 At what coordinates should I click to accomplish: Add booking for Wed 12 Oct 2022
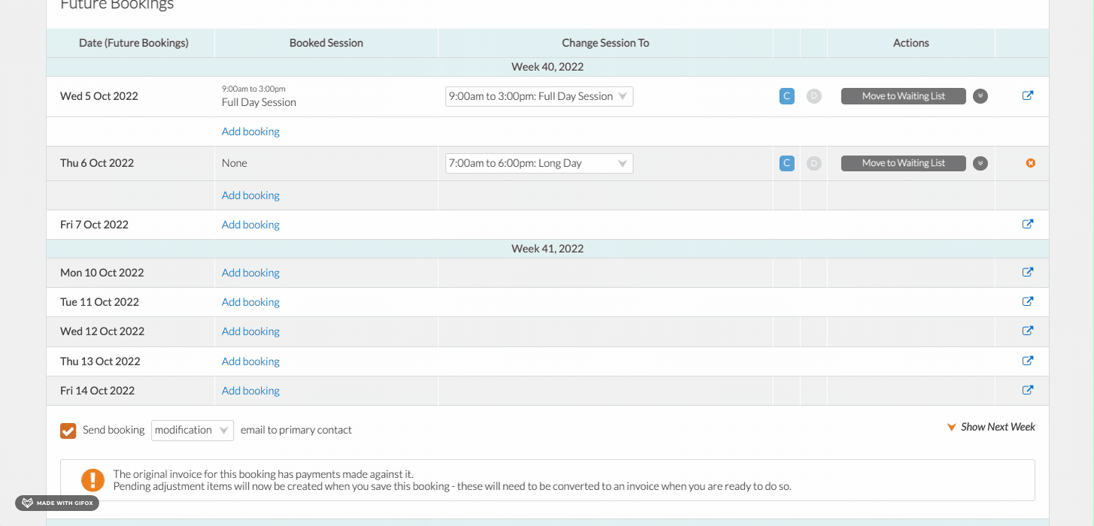(250, 331)
